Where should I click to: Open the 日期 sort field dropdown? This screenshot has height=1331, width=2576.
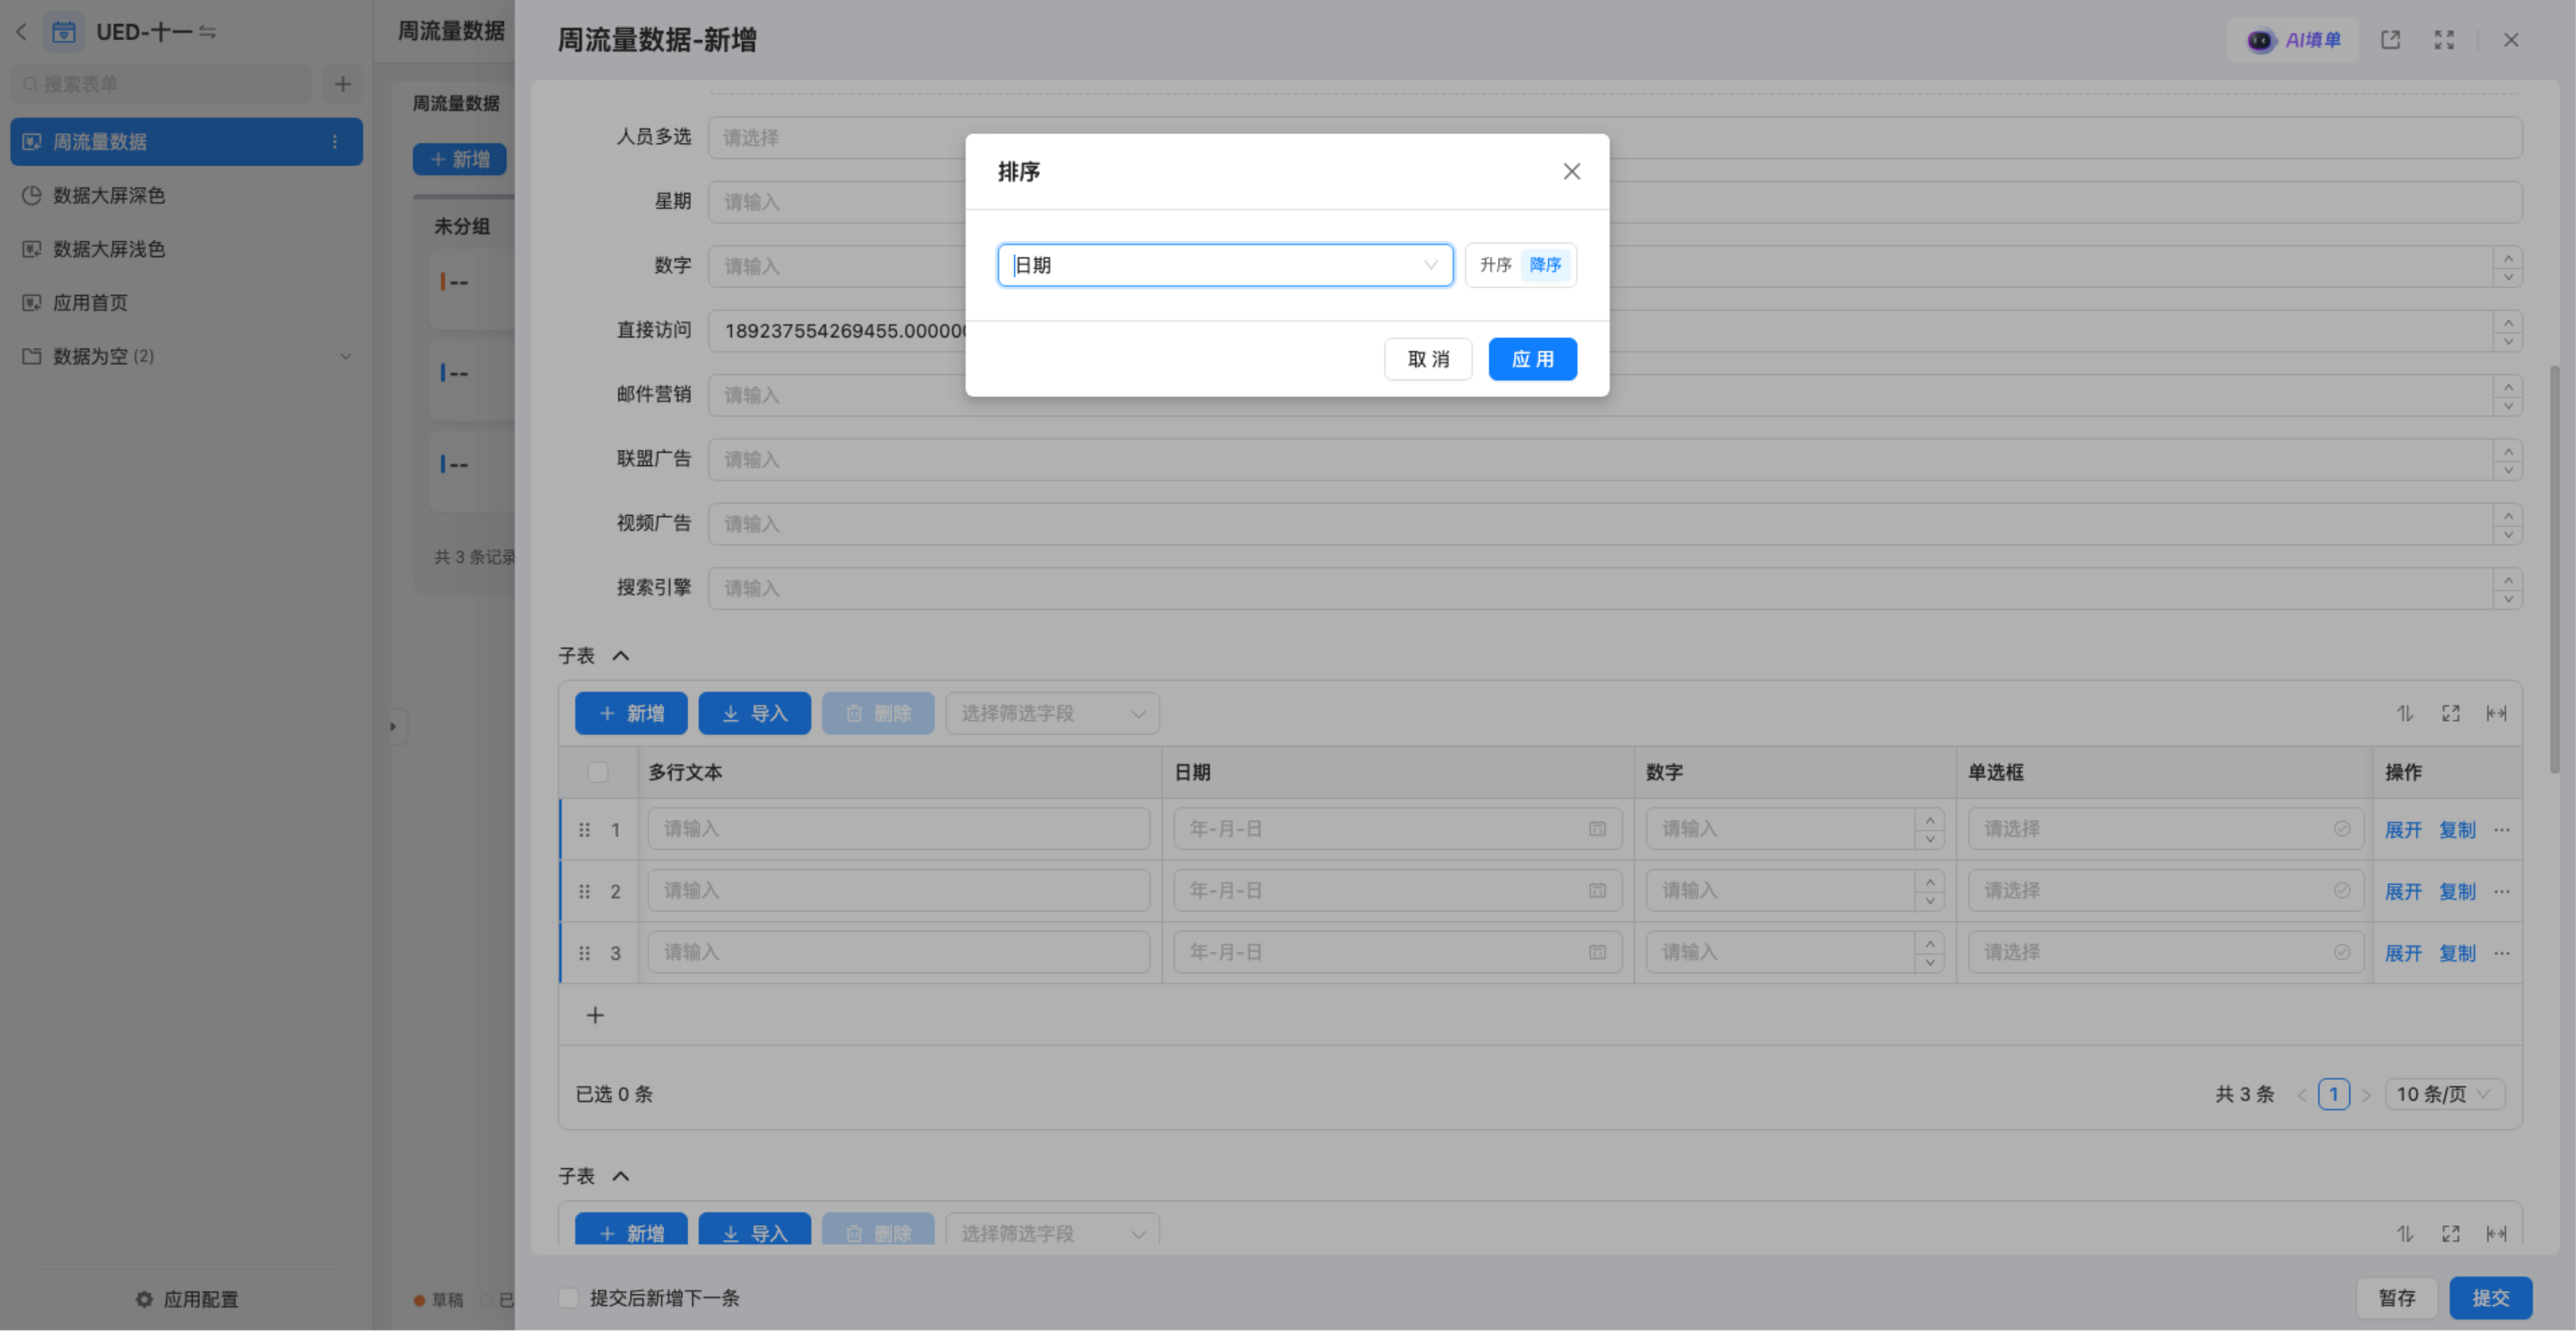(x=1225, y=265)
